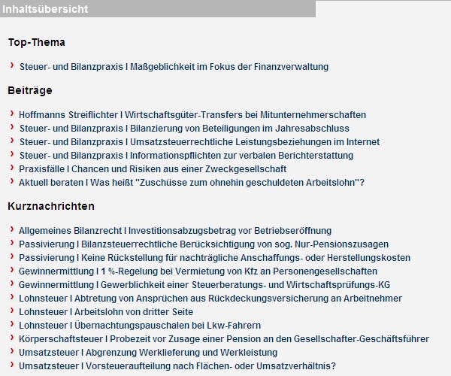Open Informationspflichten zur verbalen Berichterstattung link
This screenshot has height=376, width=451.
coord(186,156)
